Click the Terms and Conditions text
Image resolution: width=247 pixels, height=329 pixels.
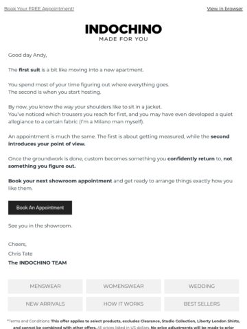29,321
